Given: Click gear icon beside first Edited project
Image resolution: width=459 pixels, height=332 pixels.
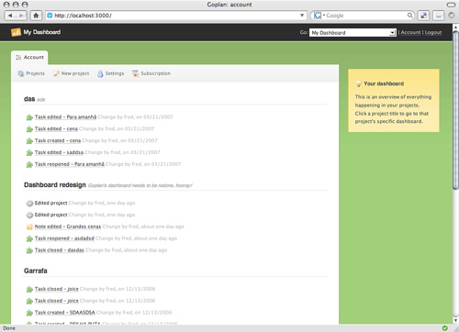Looking at the screenshot, I should [x=29, y=204].
